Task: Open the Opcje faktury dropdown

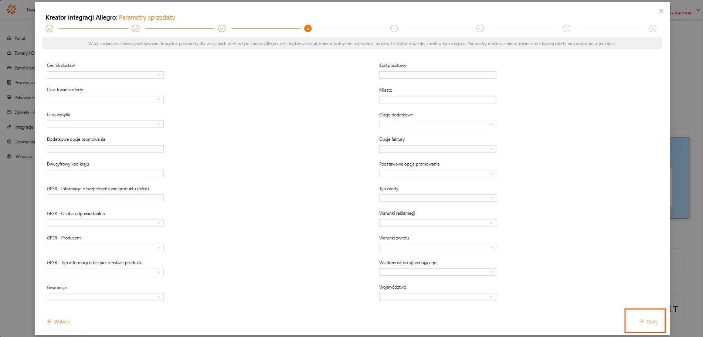Action: point(437,149)
